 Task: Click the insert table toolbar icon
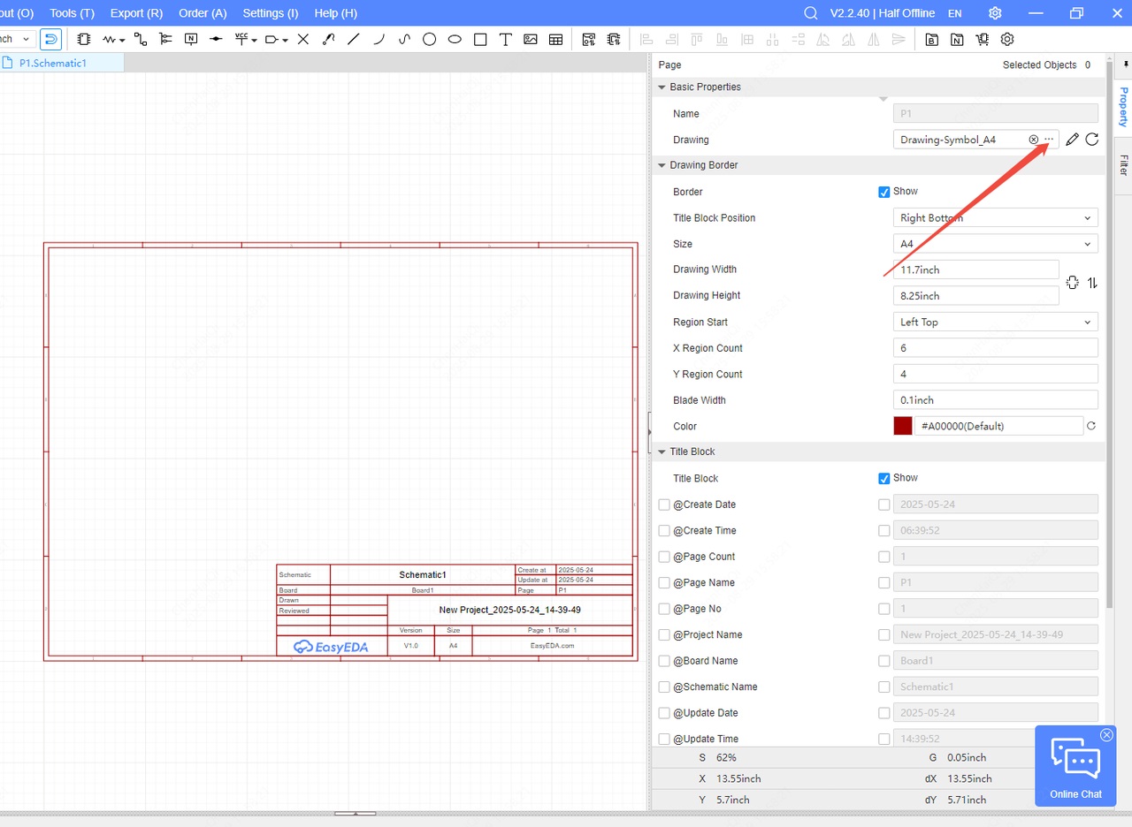[x=555, y=39]
